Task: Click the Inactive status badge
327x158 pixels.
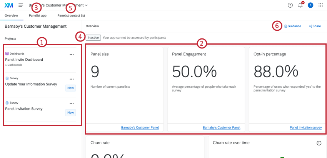Action: pos(93,38)
